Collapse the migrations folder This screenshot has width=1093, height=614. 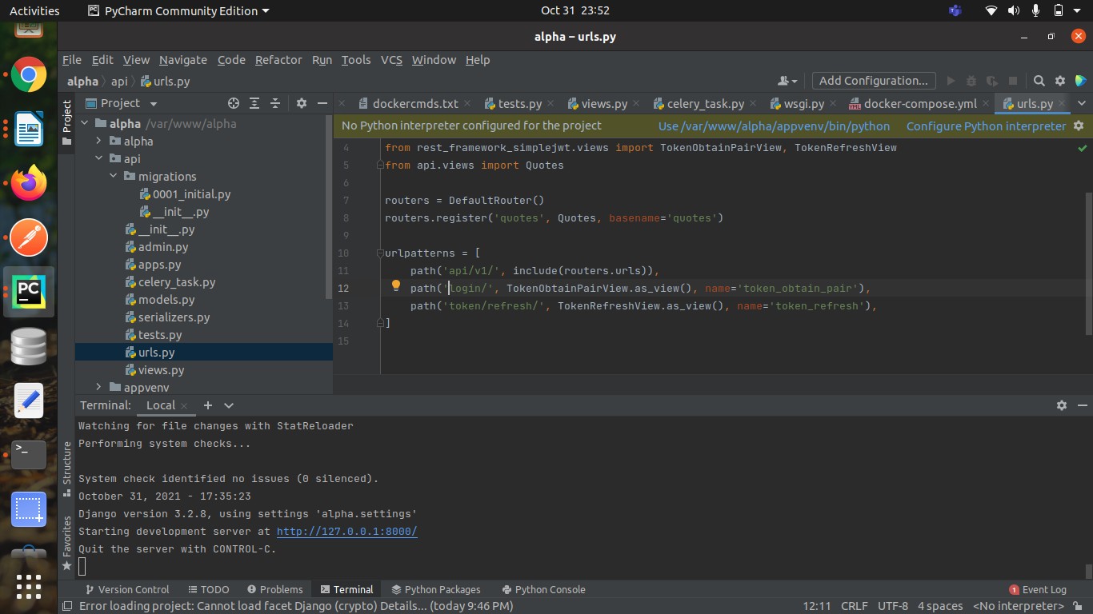click(112, 176)
